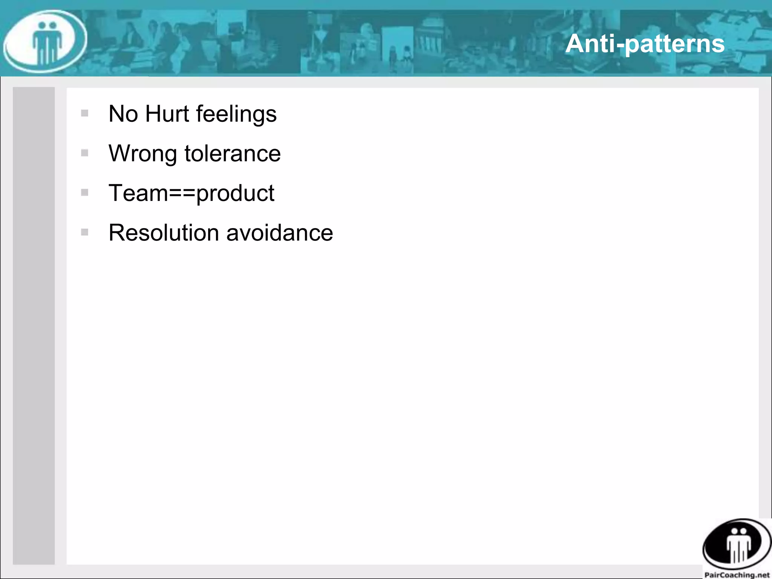
Task: Click the word Hurt in first bullet
Action: coord(167,113)
